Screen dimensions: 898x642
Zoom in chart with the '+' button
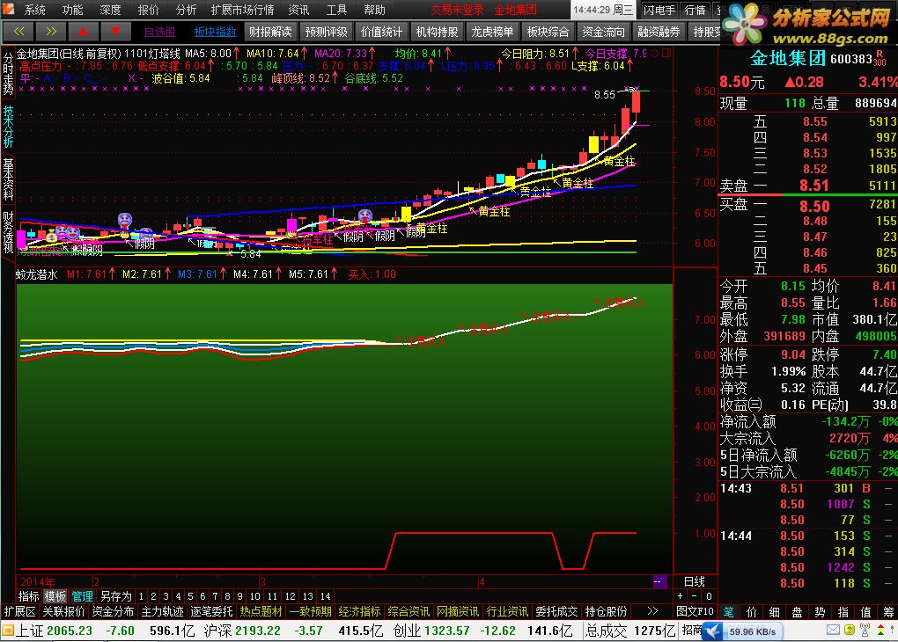[681, 596]
